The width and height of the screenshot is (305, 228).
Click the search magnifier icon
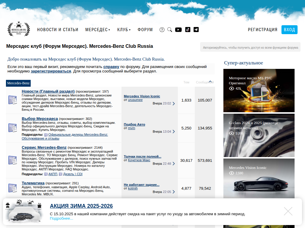pyautogui.click(x=170, y=30)
